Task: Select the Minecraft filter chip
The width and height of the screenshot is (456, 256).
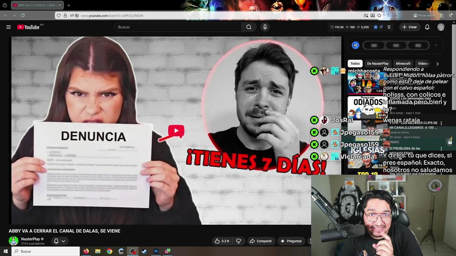Action: [x=403, y=64]
